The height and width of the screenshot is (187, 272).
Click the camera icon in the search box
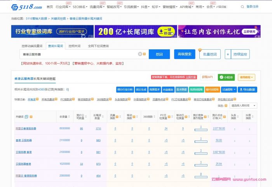pyautogui.click(x=145, y=54)
